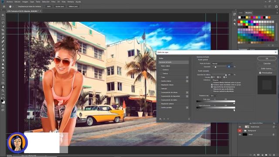The height and width of the screenshot is (157, 279).
Task: Open the Imagen menu
Action: [x=25, y=2]
